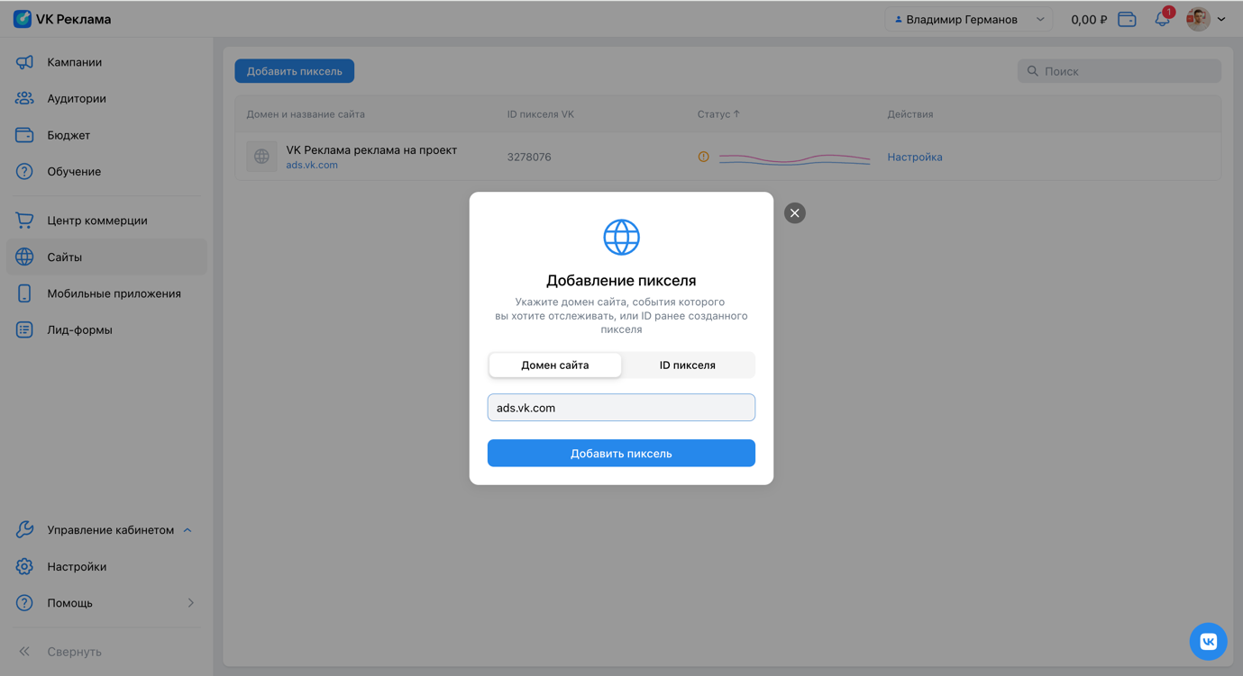Viewport: 1243px width, 676px height.
Task: Click the large globe icon in the dialog
Action: (621, 238)
